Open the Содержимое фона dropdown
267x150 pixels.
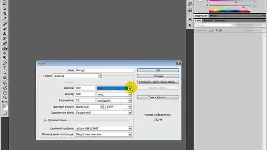(x=130, y=112)
